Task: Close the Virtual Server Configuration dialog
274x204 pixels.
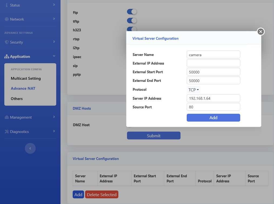Action: coord(260,32)
